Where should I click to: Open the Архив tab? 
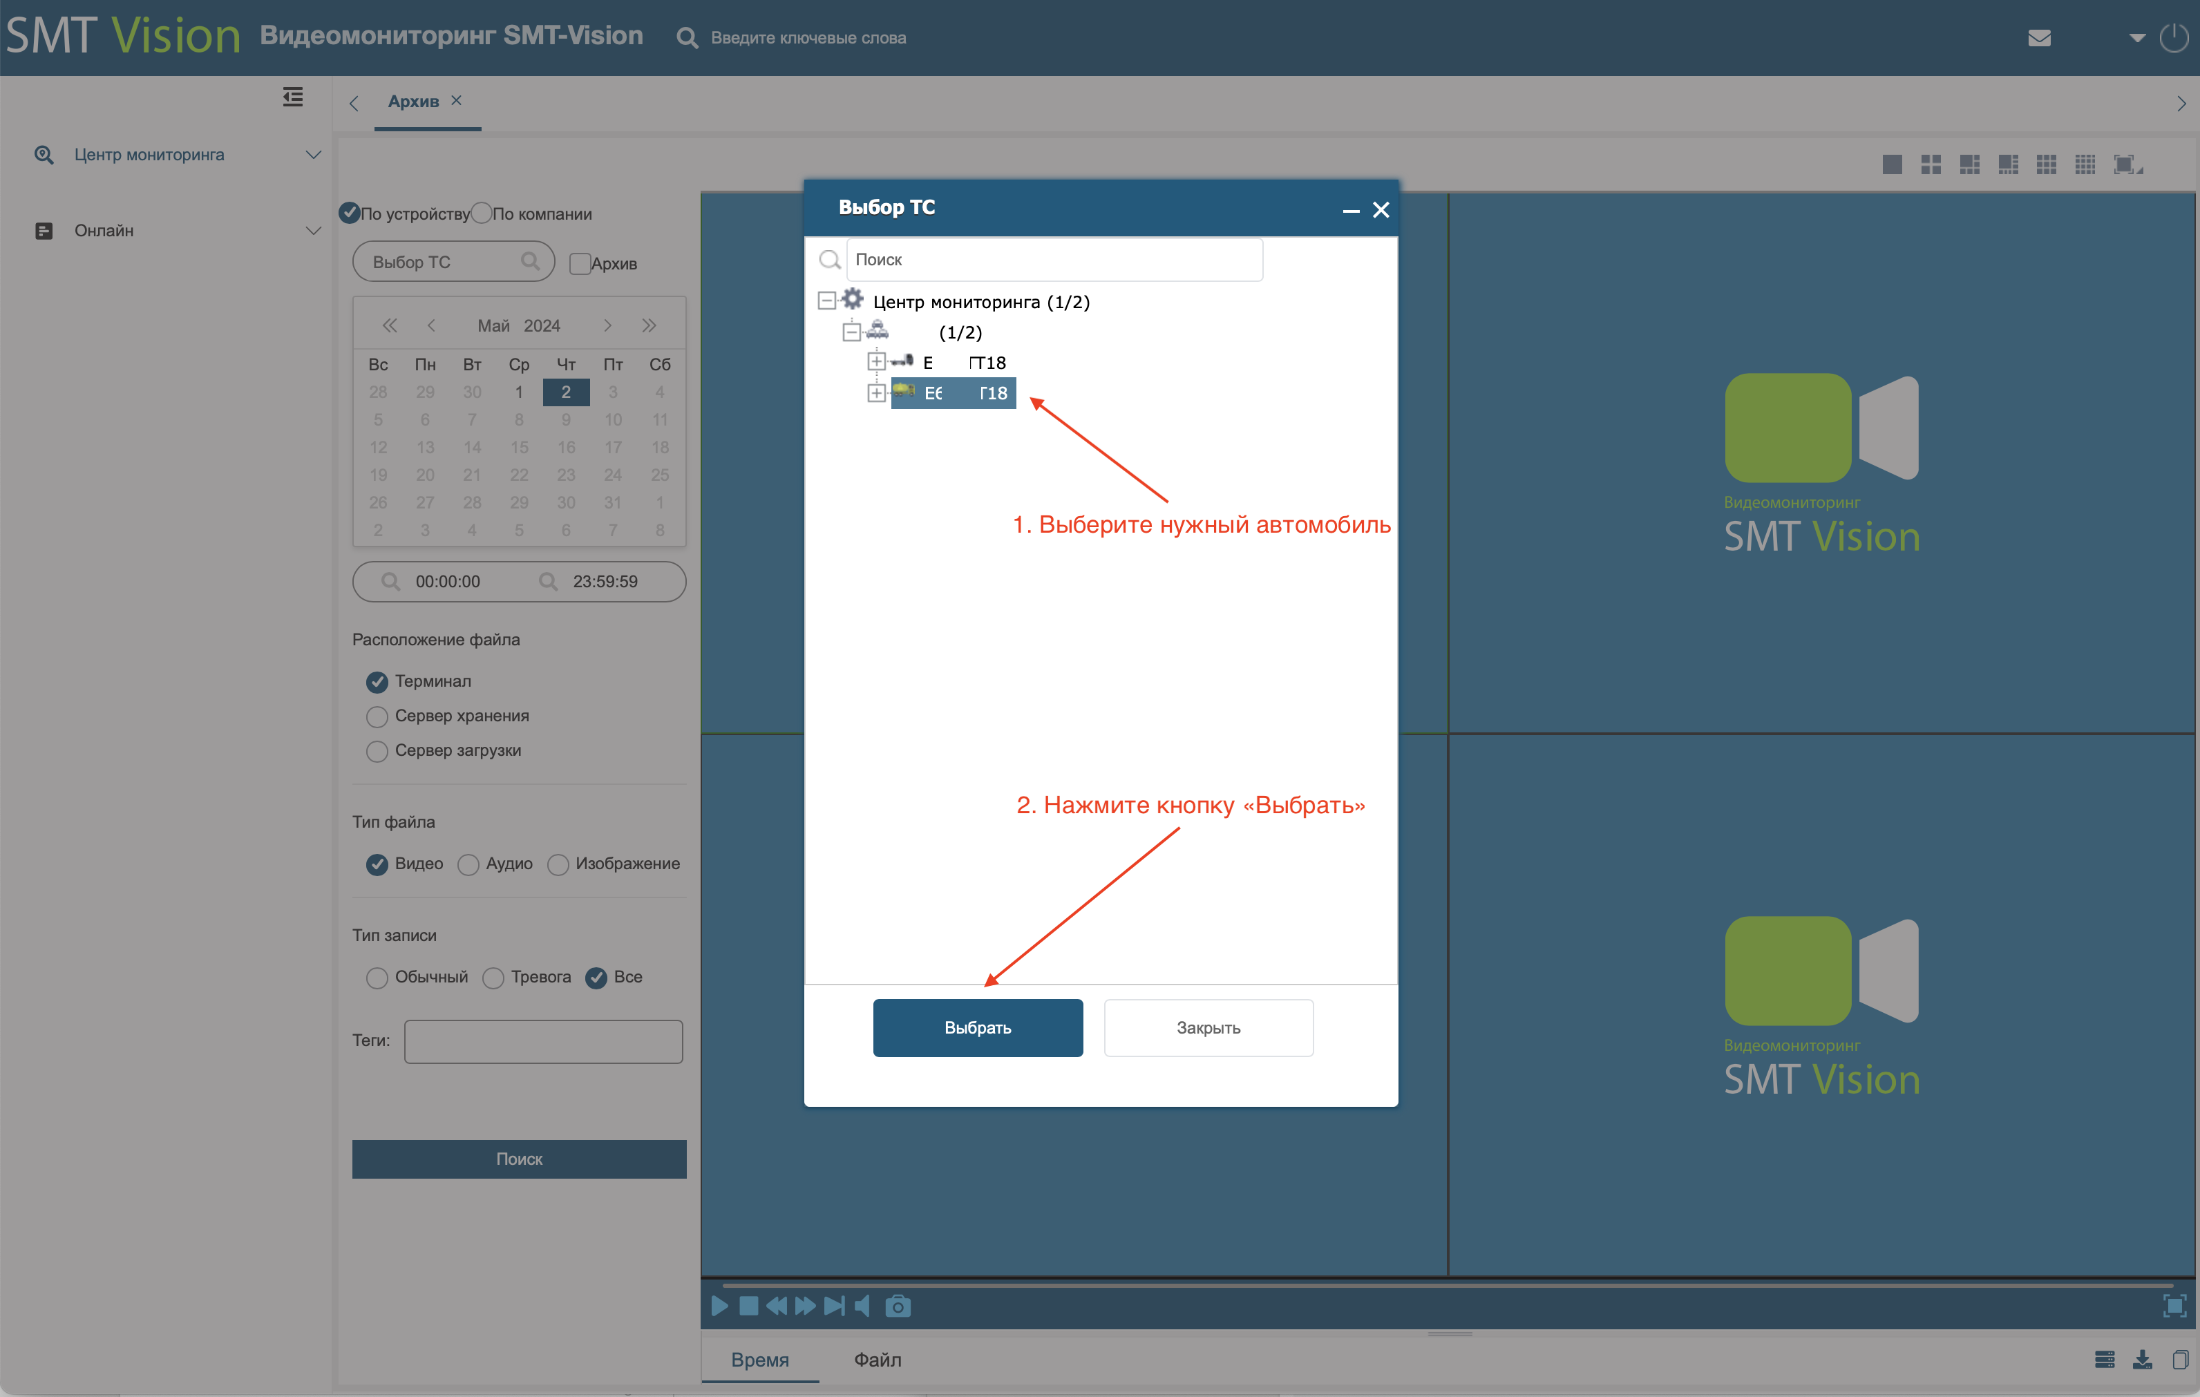(x=413, y=102)
